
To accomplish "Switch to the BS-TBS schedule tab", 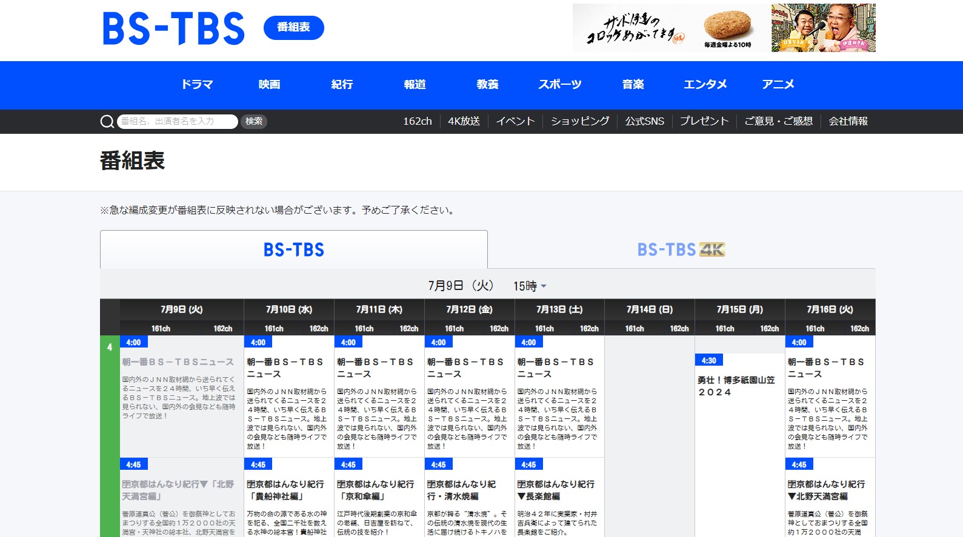I will click(x=294, y=249).
